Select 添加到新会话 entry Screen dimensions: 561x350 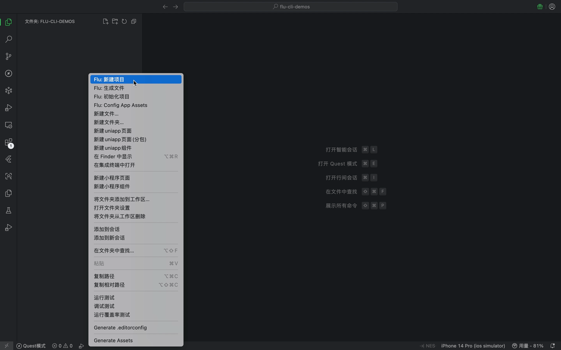[x=136, y=238]
